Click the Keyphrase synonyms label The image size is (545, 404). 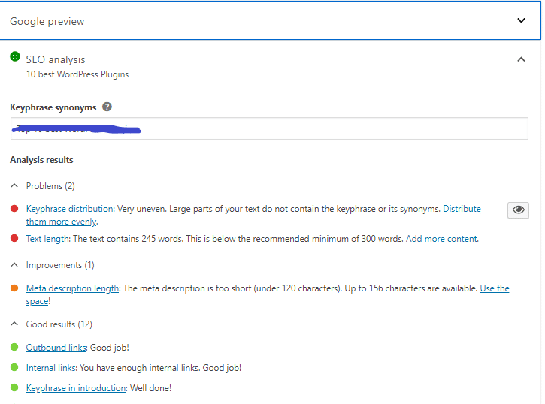pyautogui.click(x=53, y=107)
